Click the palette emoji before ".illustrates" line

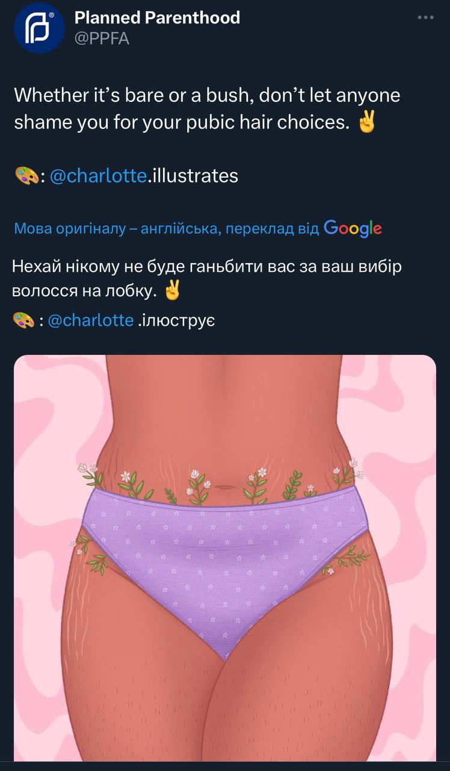[25, 176]
